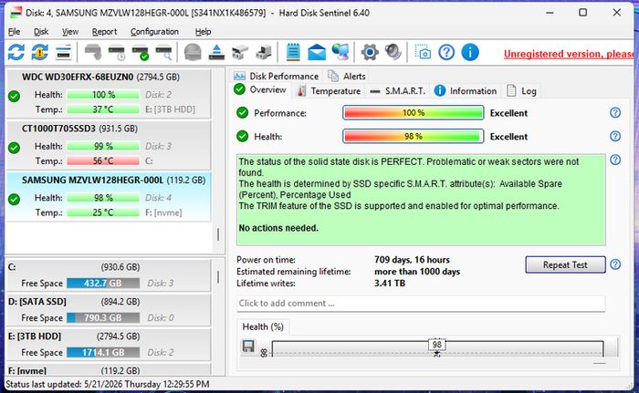Click the disk list panel toolbar icon
Image resolution: width=639 pixels, height=393 pixels.
63,52
